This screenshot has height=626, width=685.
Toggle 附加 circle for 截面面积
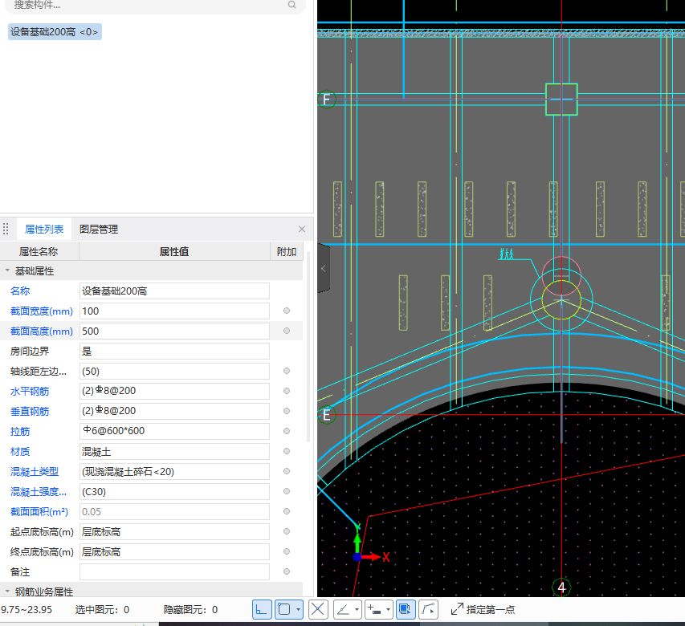click(x=287, y=511)
